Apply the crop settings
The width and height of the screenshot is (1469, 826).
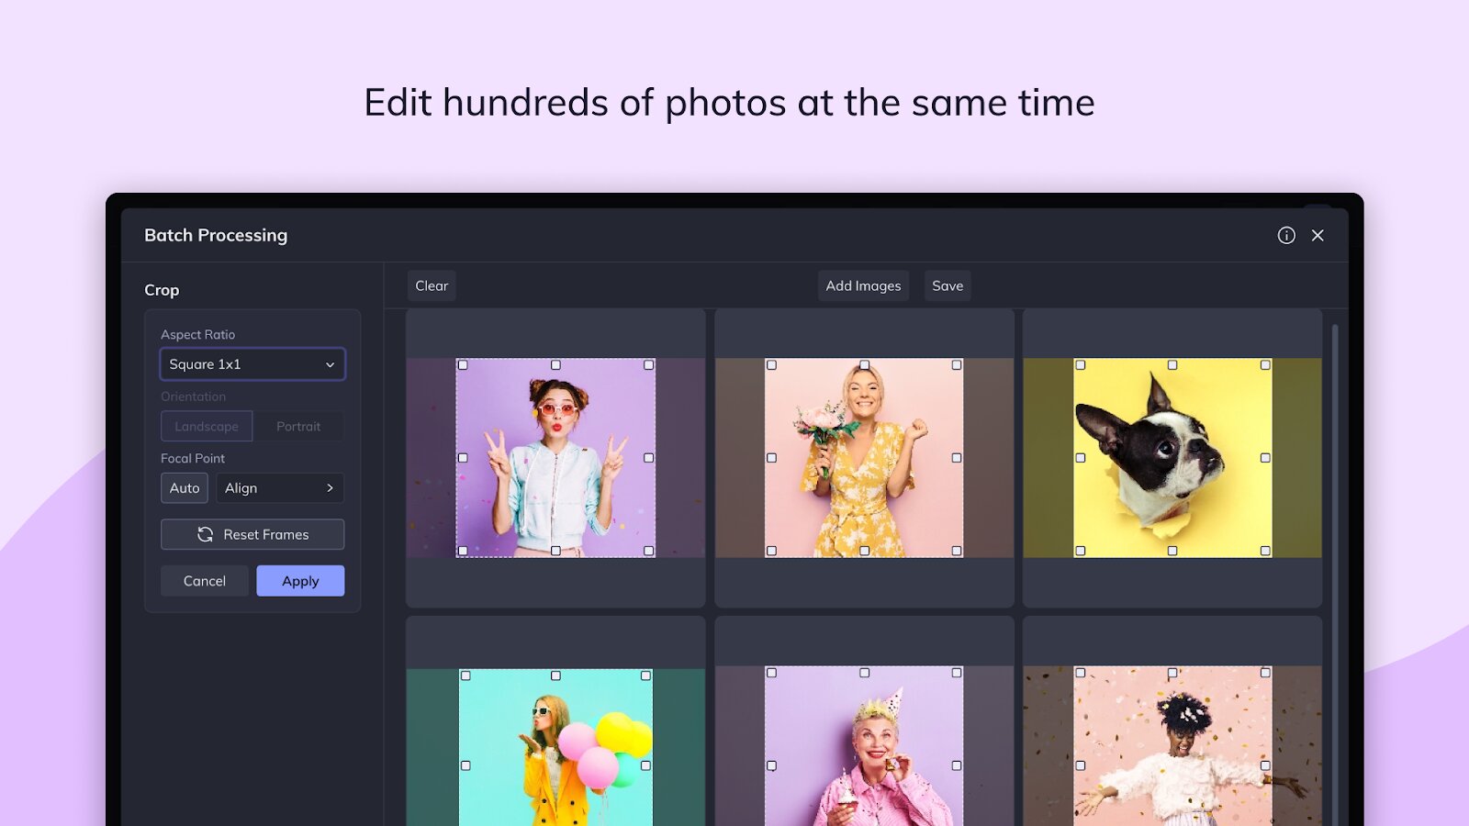(300, 581)
